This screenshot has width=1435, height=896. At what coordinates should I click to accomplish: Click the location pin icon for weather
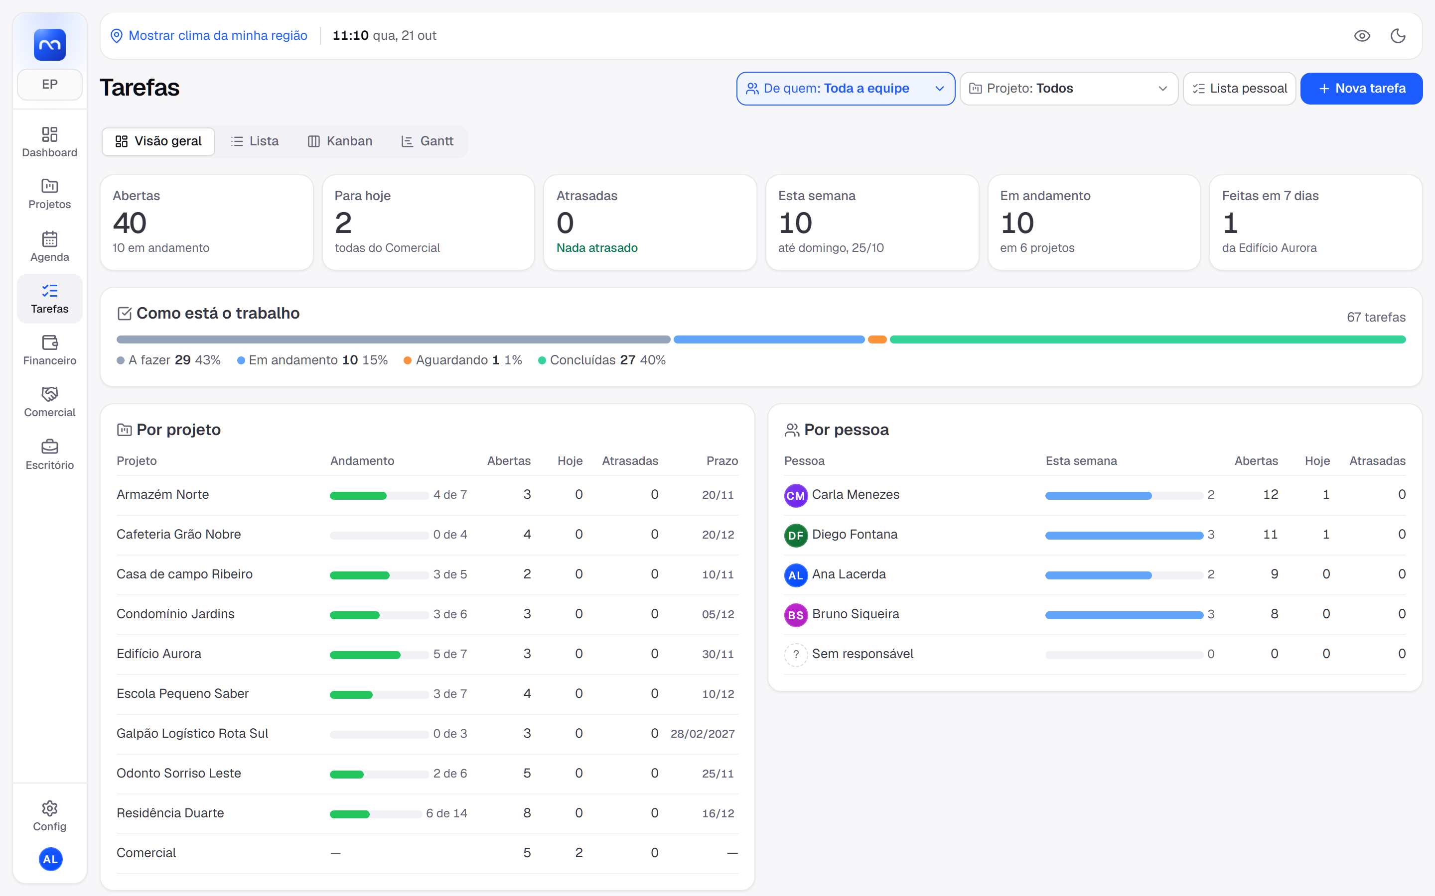(117, 35)
